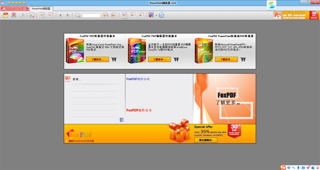Click 了解更多 under FoxPDF PDF转换器终极版本

coord(97,59)
